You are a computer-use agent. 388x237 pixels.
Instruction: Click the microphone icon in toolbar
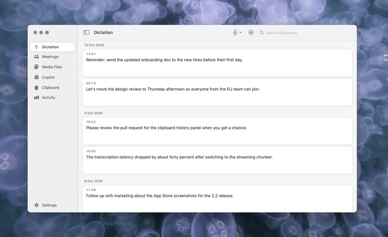(235, 32)
